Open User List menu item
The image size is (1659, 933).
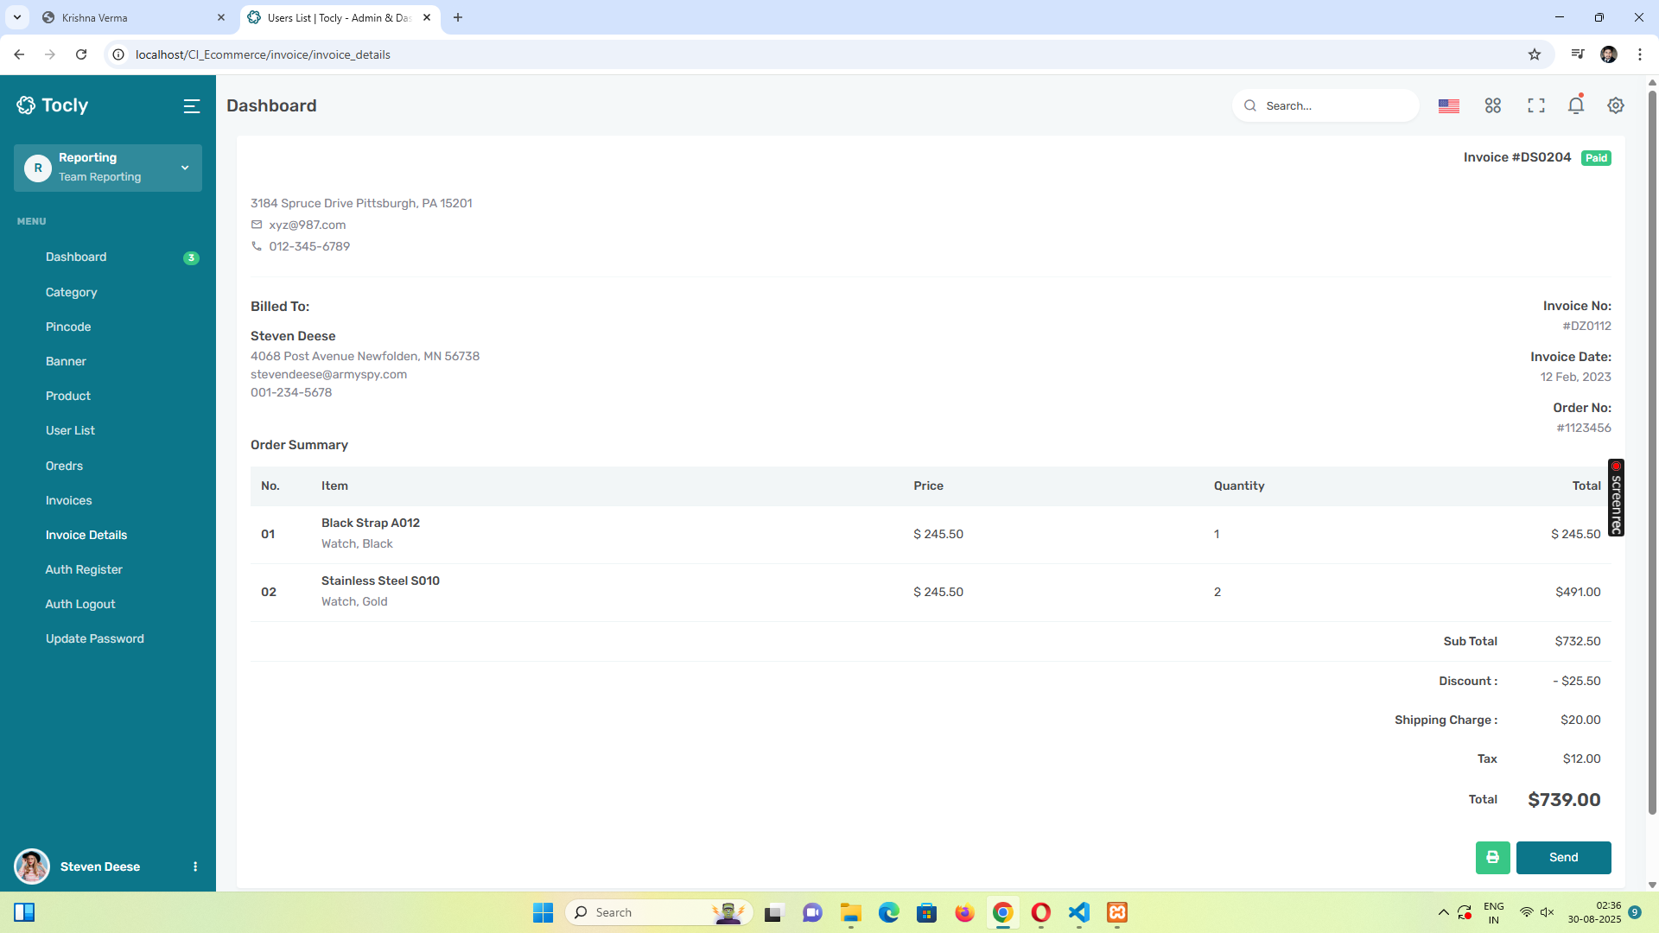[x=70, y=430]
